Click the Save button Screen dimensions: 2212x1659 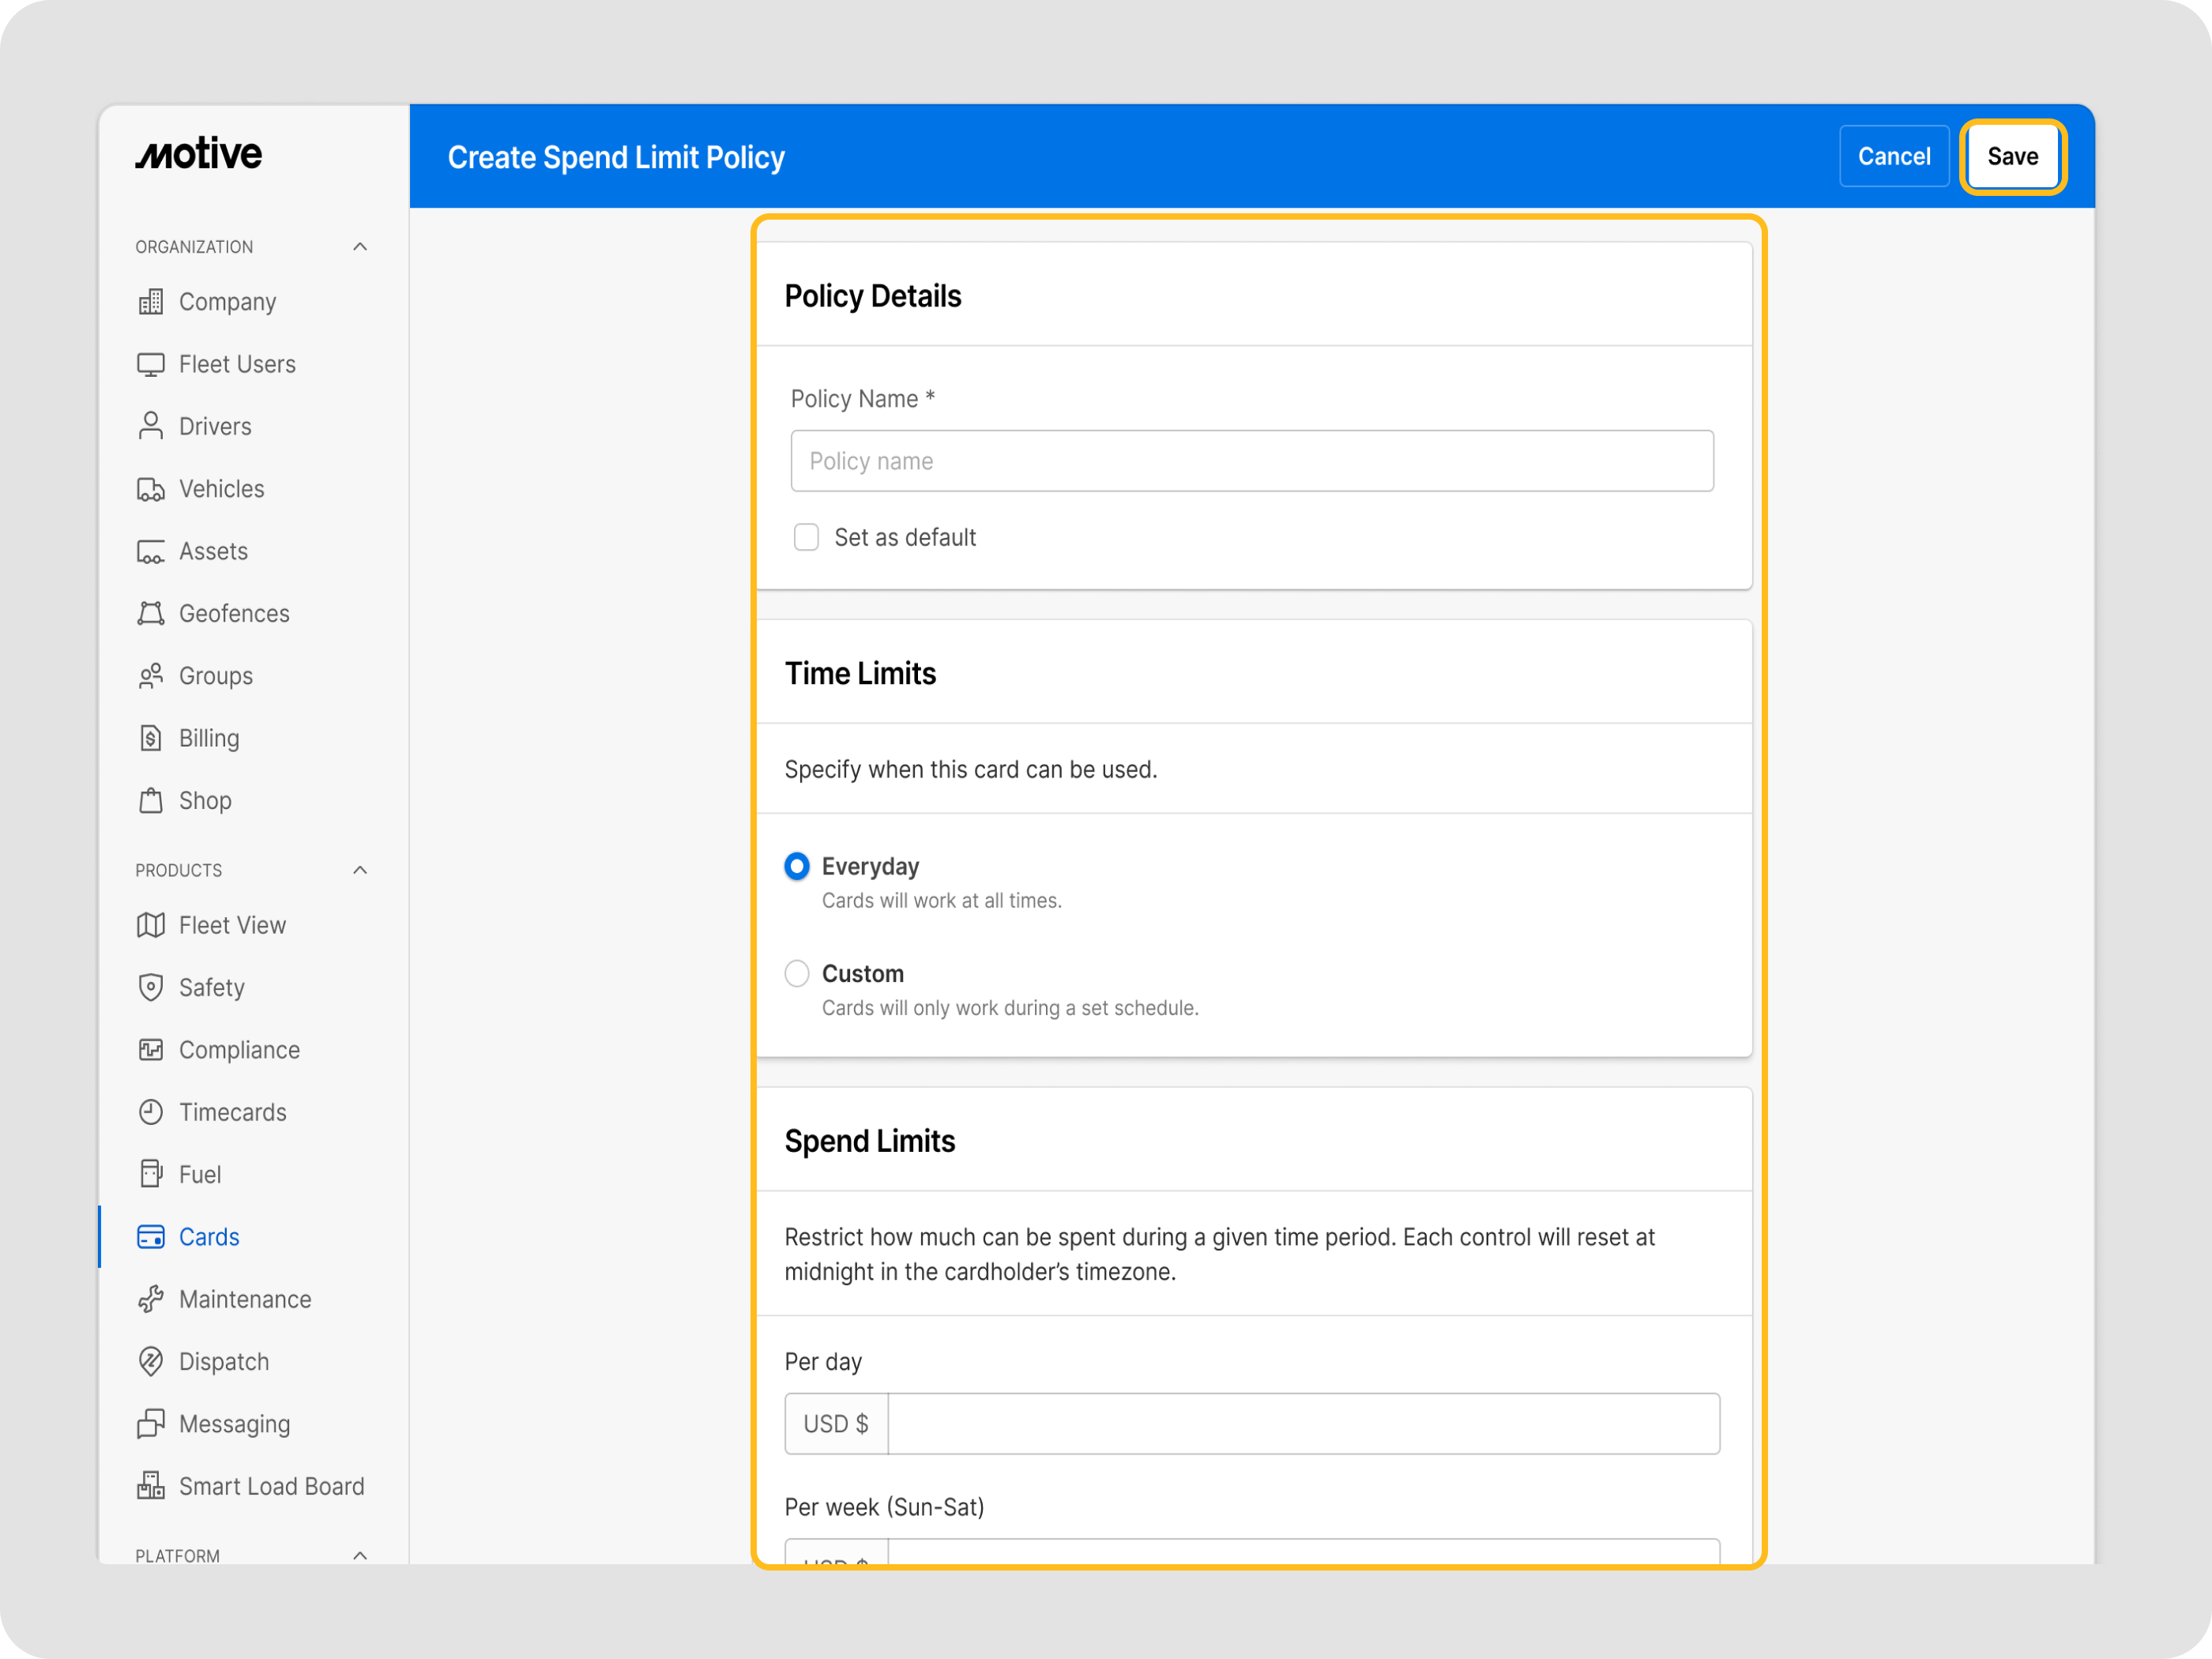pos(2012,157)
